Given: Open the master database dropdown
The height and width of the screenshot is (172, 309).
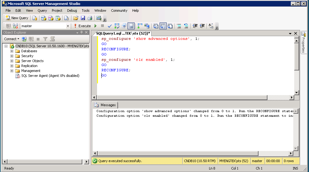Looking at the screenshot, I should [68, 26].
